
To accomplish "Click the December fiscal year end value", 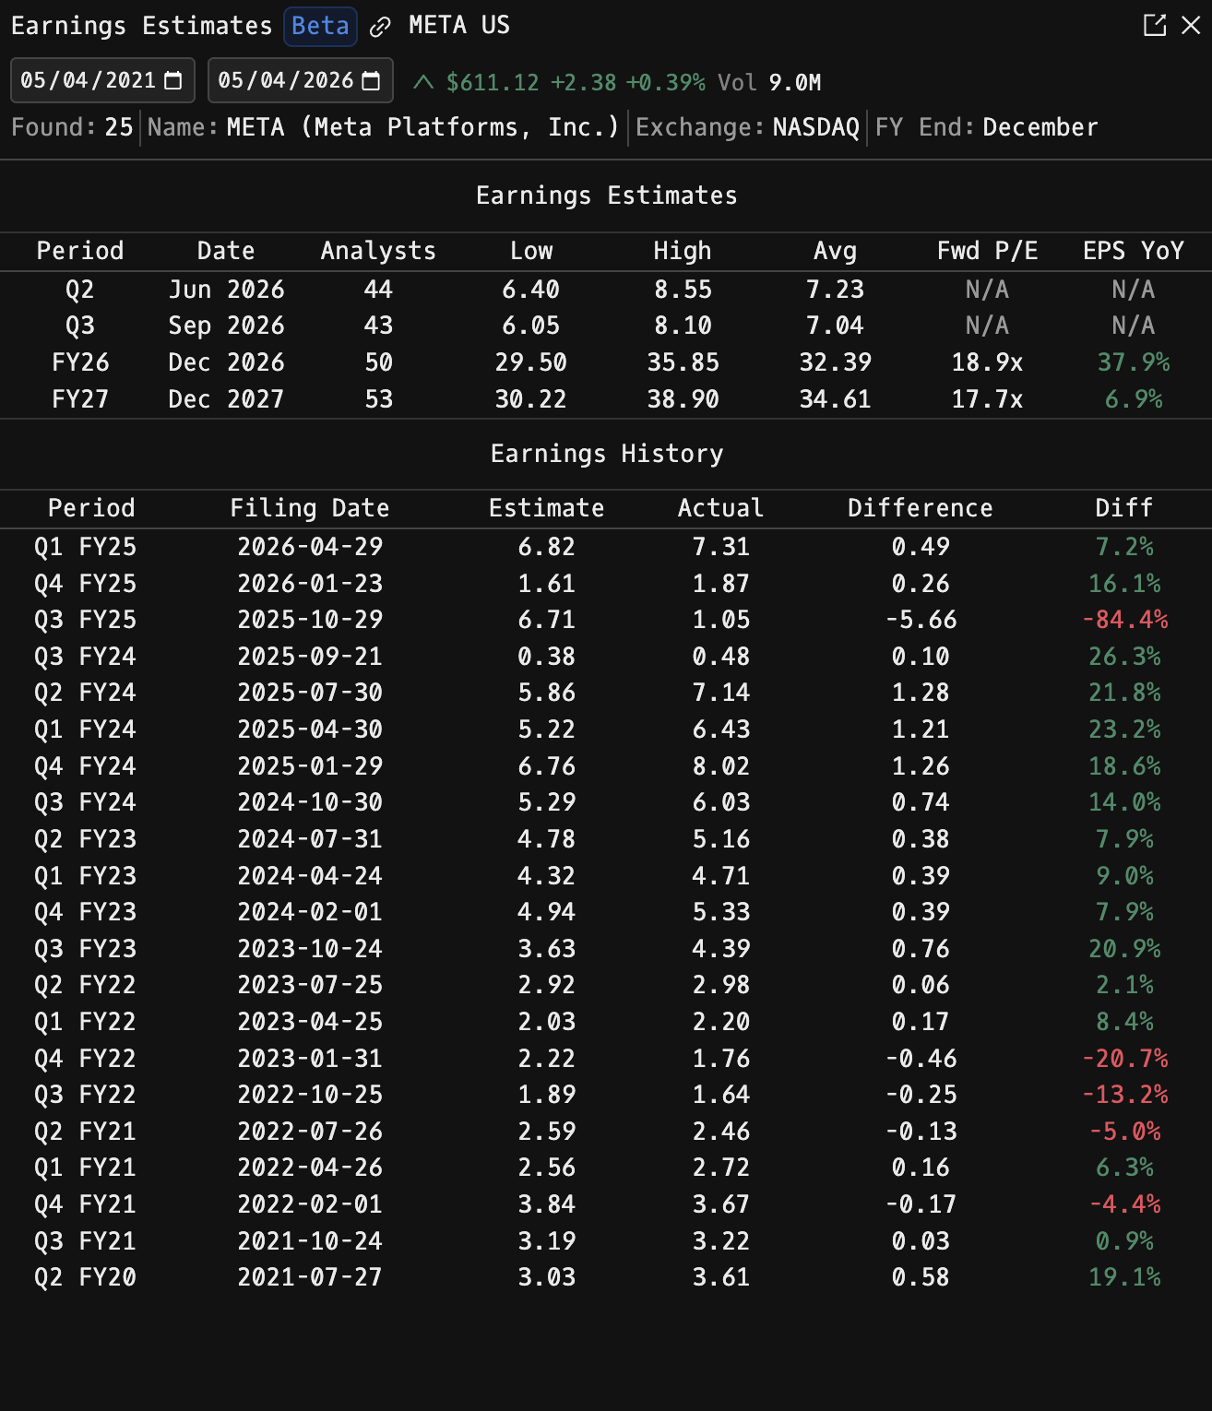I will (1040, 127).
